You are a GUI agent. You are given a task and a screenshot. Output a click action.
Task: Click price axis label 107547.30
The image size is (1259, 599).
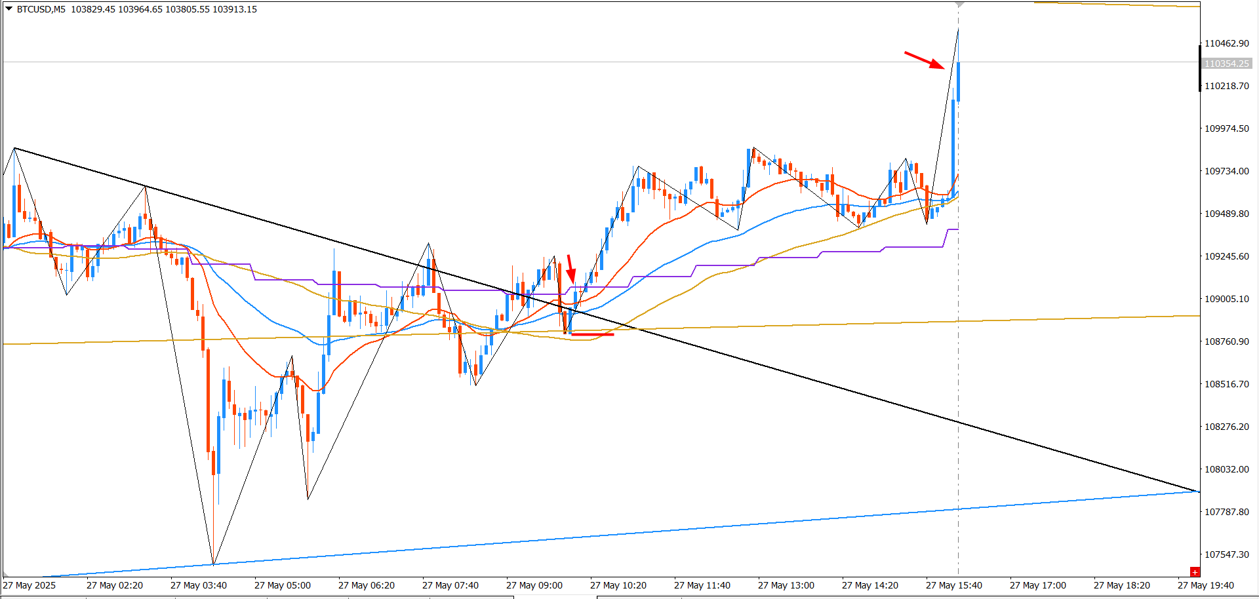coord(1227,554)
